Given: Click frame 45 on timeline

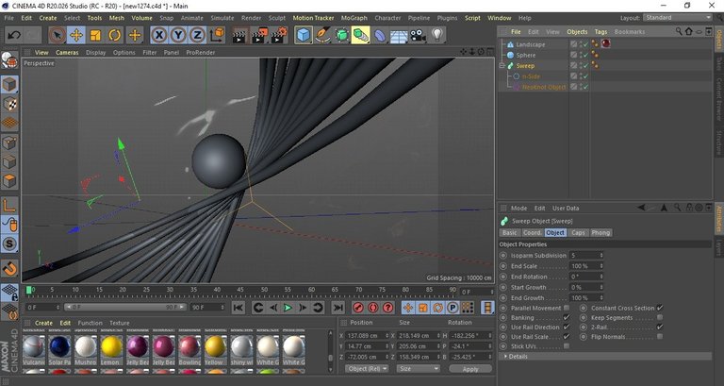Looking at the screenshot, I should (x=240, y=291).
